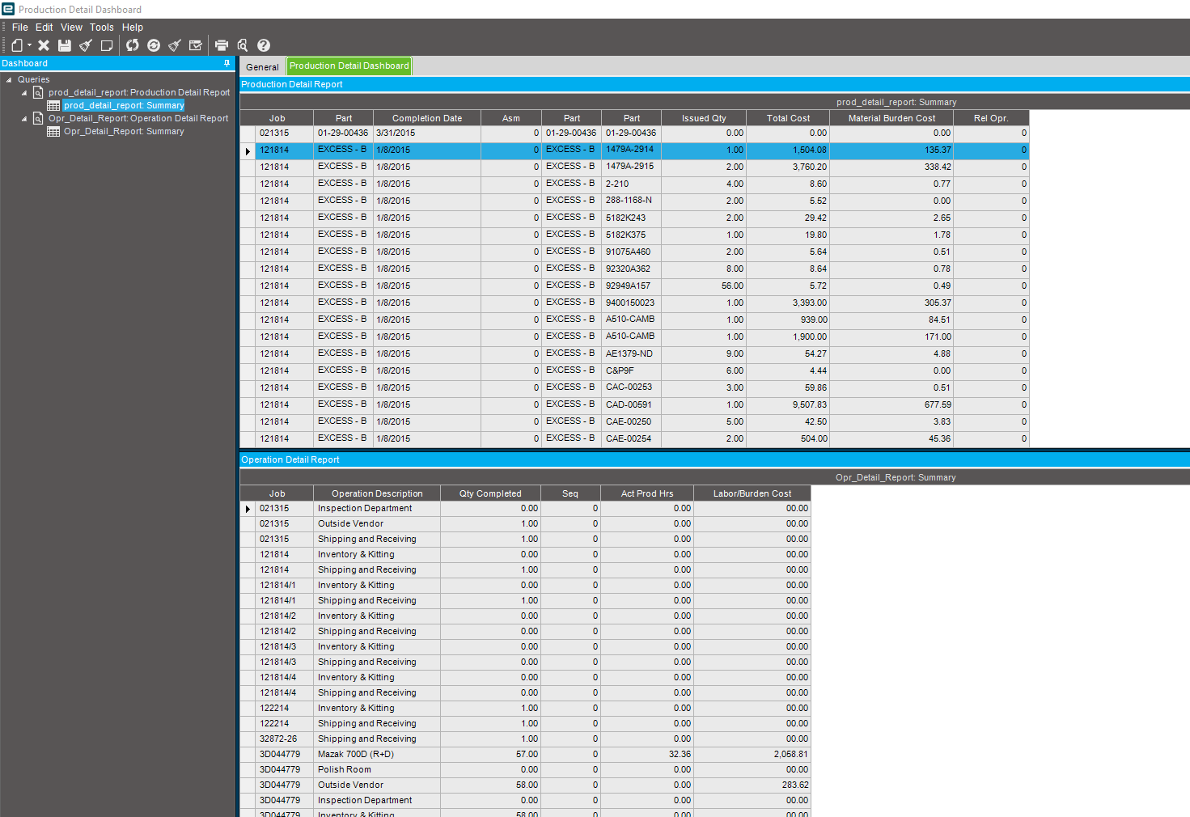Select the 677.59 material burden cost cell
The width and height of the screenshot is (1190, 817).
891,404
